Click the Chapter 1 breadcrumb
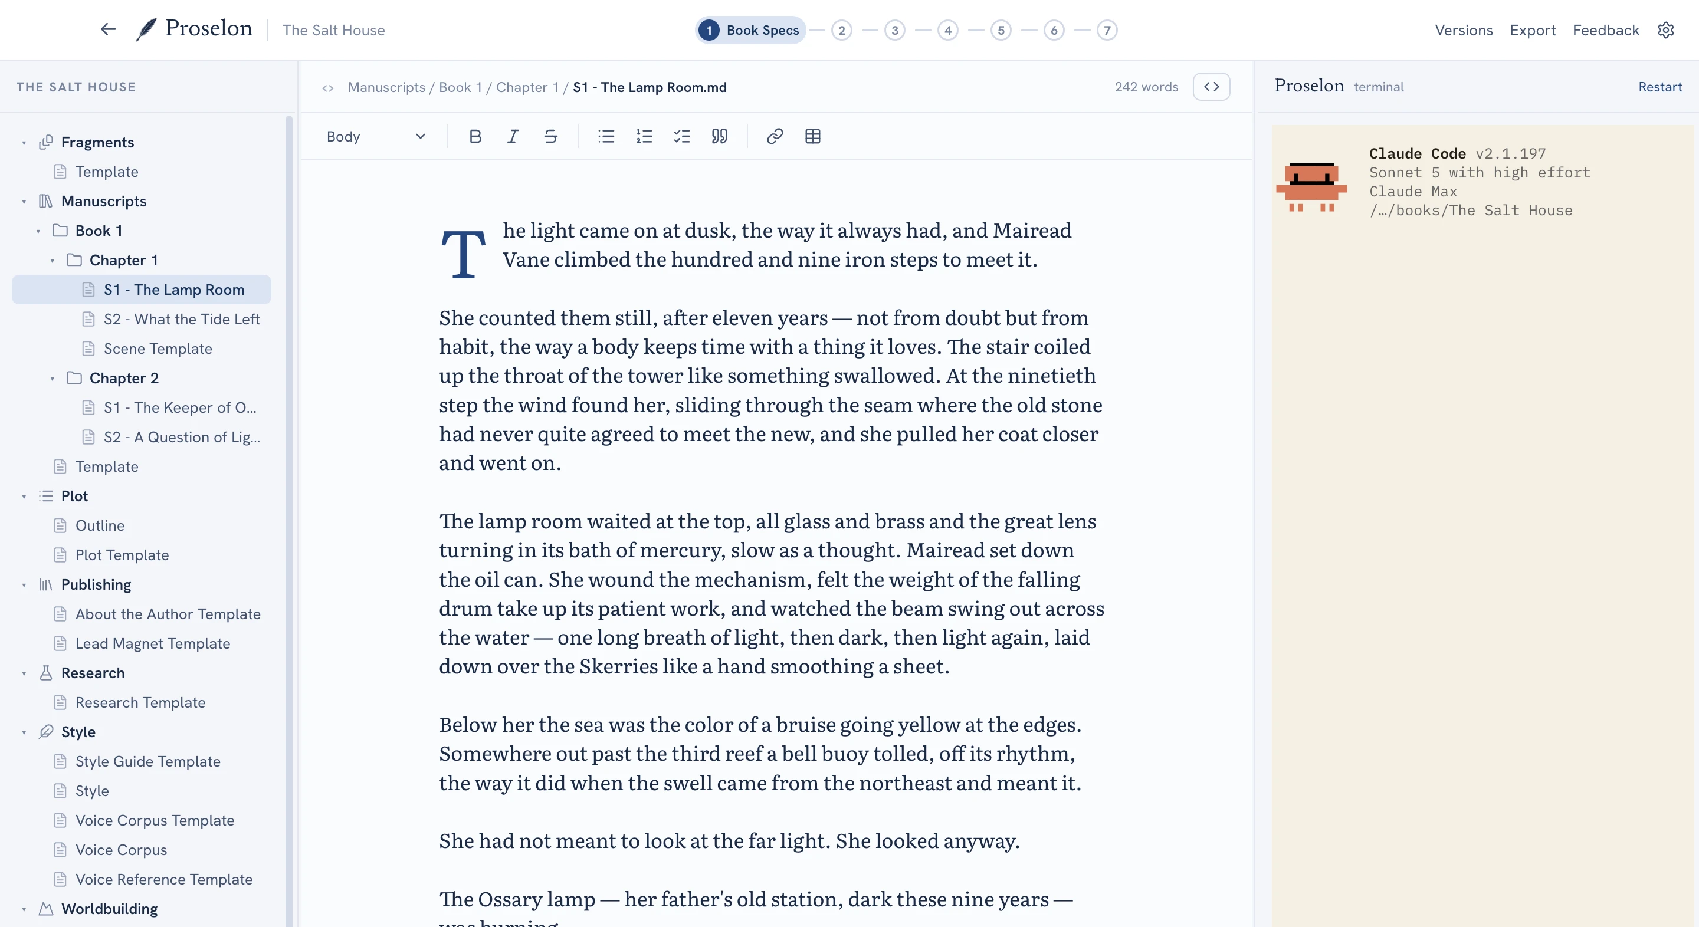The image size is (1699, 927). coord(527,87)
